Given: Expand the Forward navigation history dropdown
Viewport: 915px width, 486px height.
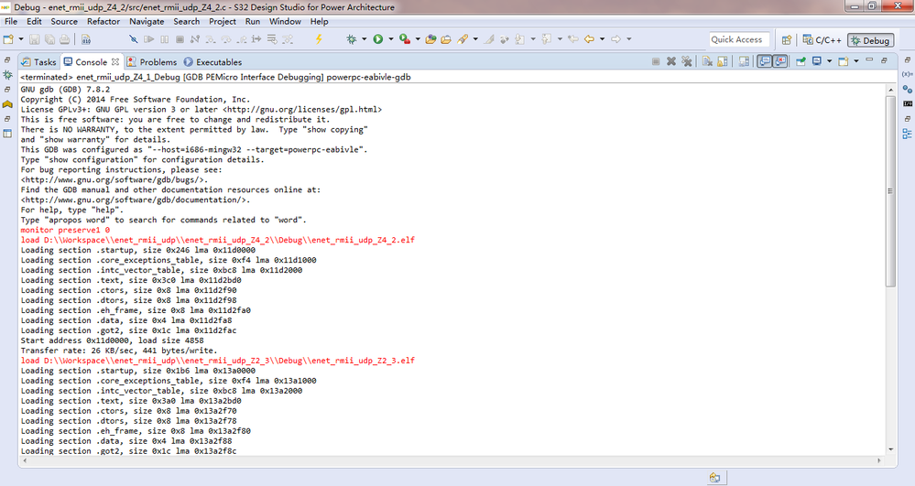Looking at the screenshot, I should pyautogui.click(x=629, y=39).
